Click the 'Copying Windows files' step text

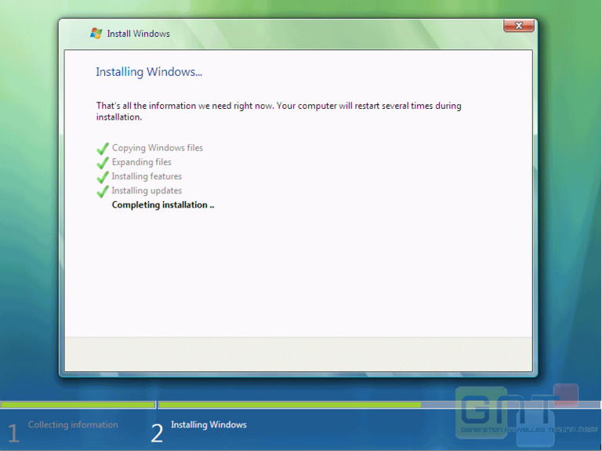pos(158,148)
